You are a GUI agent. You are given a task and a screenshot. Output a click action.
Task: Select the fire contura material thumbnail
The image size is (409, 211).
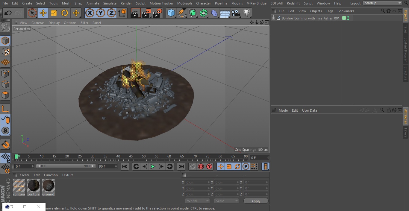click(19, 187)
